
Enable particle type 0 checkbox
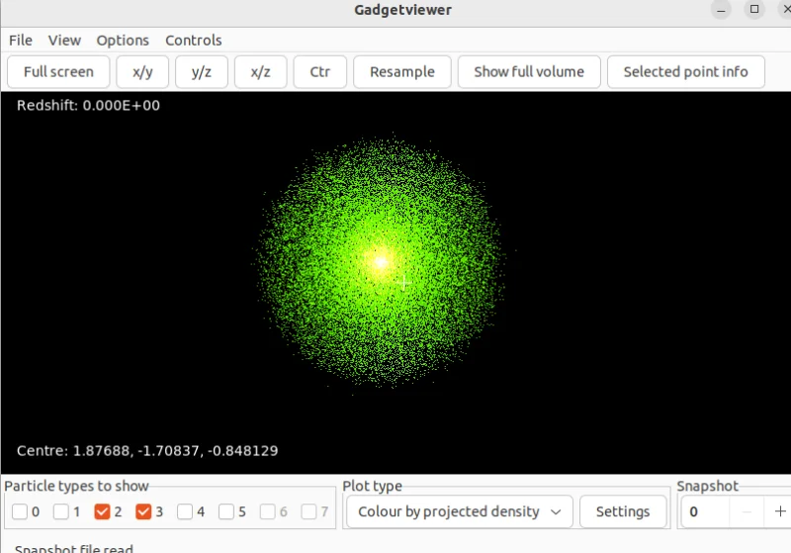[x=21, y=511]
